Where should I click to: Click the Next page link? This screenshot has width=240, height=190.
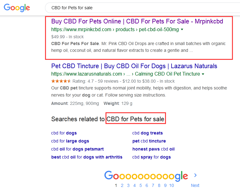195,185
